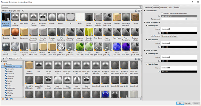Open project materials list view options dropdown
Screen dimensions: 201x106
pyautogui.click(x=140, y=11)
